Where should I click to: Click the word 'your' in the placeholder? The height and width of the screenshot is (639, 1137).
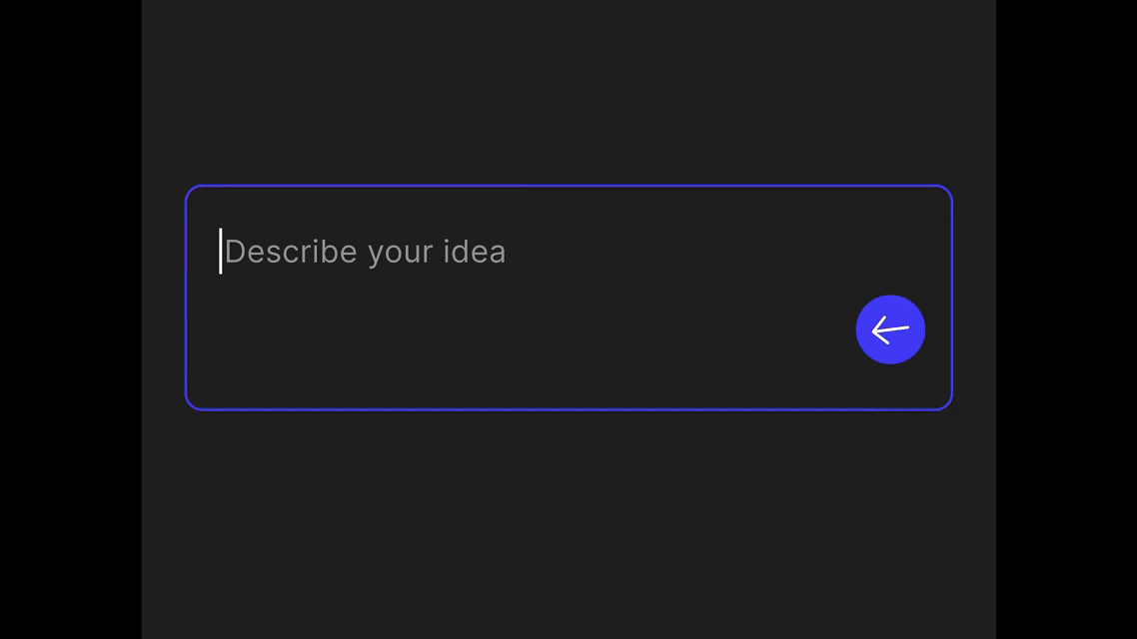(401, 254)
